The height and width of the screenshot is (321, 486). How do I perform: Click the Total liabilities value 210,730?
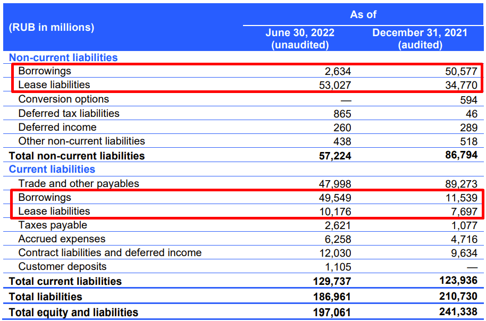pos(458,296)
